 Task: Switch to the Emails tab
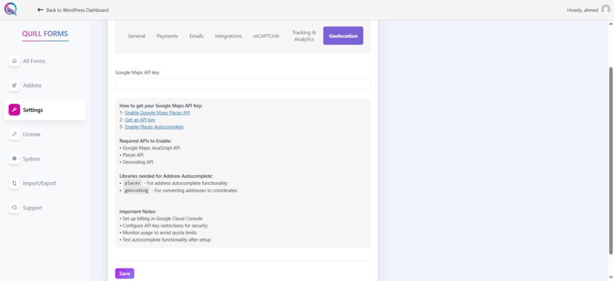tap(197, 36)
